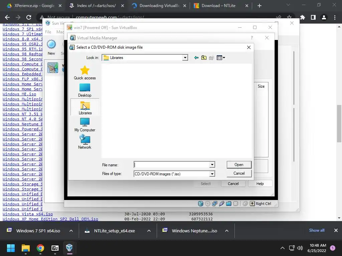Switch to XPerience.zip Google tab
The height and width of the screenshot is (256, 342).
[x=34, y=6]
